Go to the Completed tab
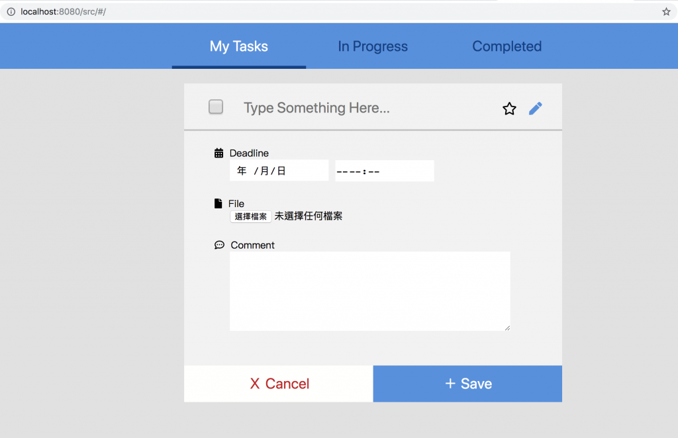 coord(507,46)
